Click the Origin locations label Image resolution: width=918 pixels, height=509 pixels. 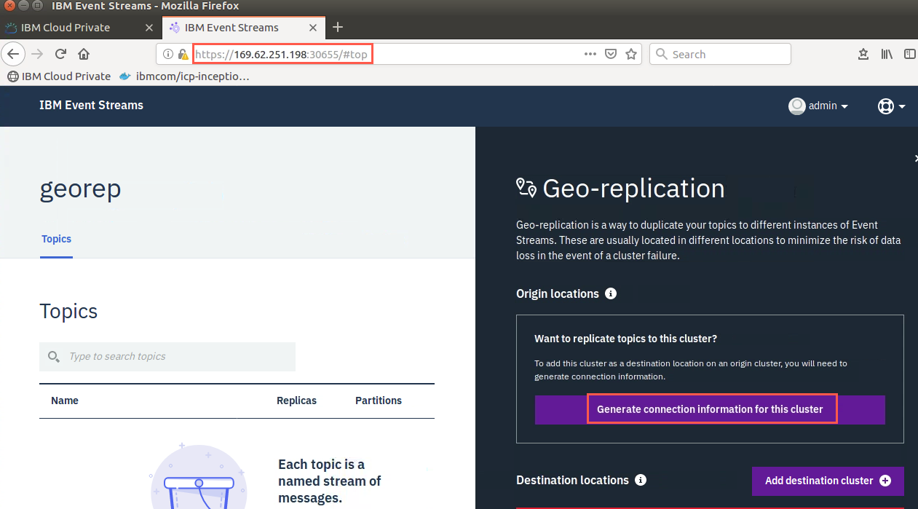coord(558,293)
